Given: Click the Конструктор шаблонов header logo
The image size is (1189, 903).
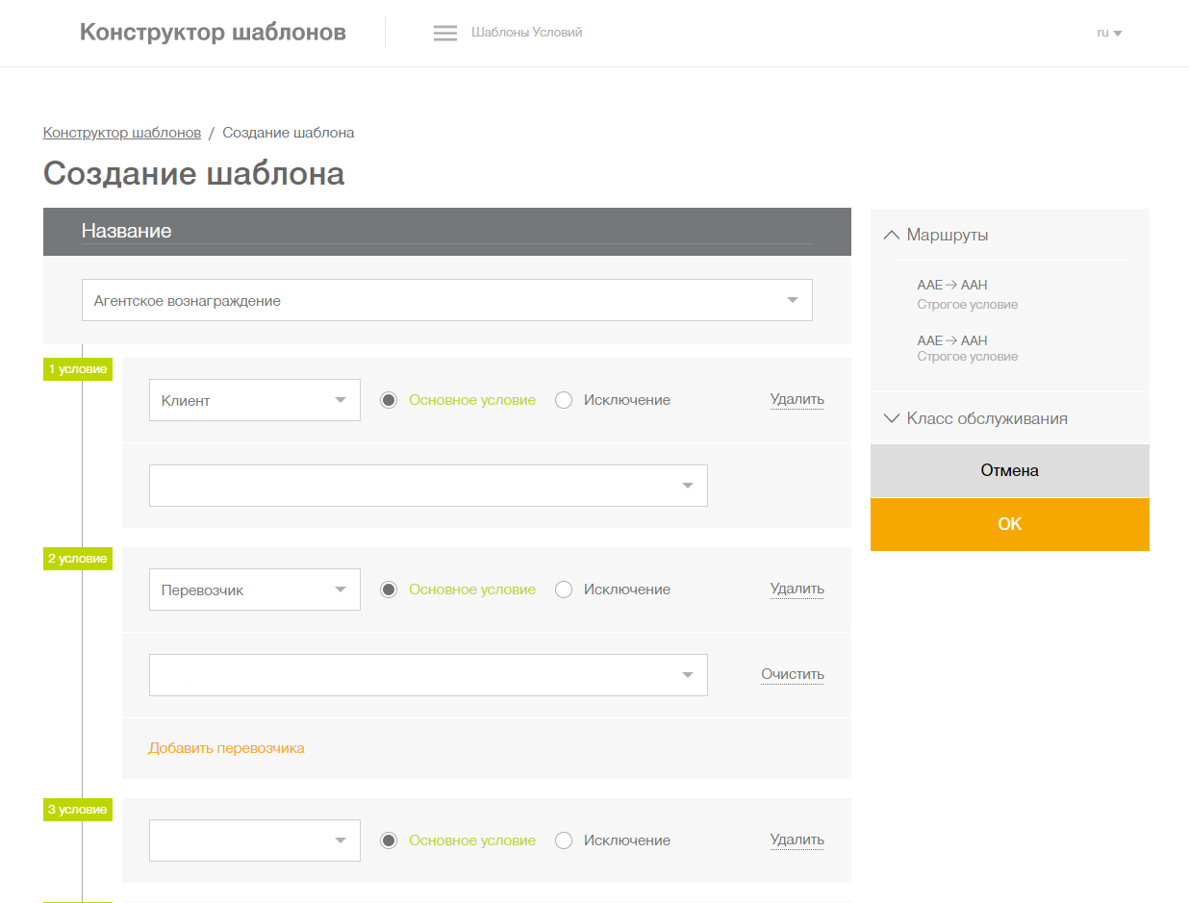Looking at the screenshot, I should click(213, 33).
